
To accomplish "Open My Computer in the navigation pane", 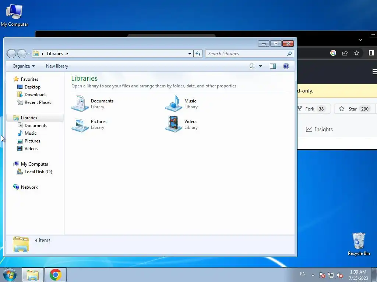I will tap(35, 164).
